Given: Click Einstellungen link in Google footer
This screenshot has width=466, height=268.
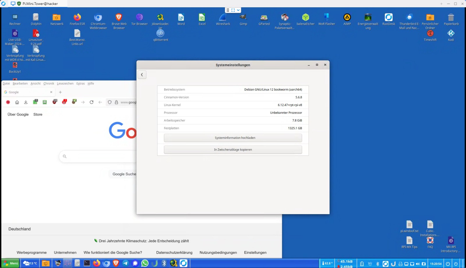Looking at the screenshot, I should coord(255,253).
